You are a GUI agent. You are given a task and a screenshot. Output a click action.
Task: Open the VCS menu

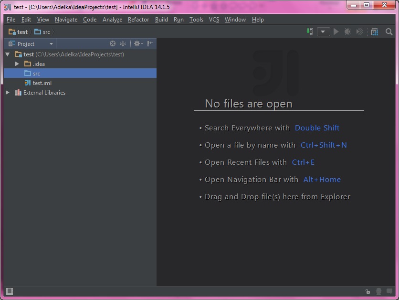214,20
